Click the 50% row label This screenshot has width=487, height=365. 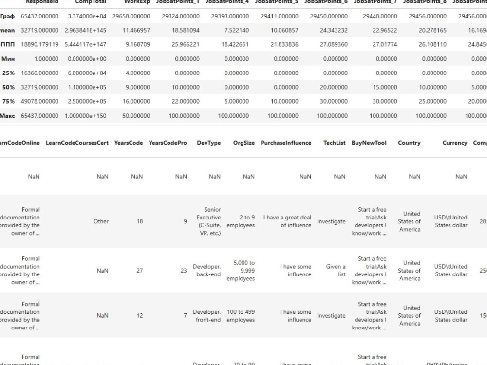click(8, 87)
